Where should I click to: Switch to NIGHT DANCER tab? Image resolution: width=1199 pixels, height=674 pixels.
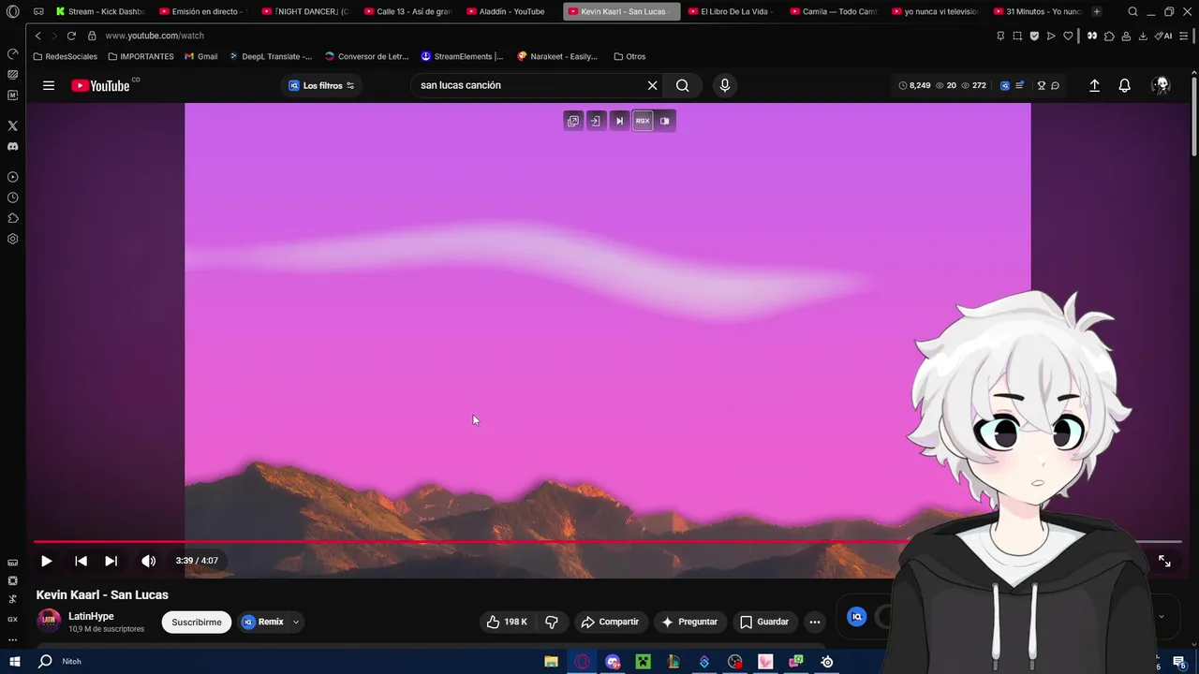305,11
